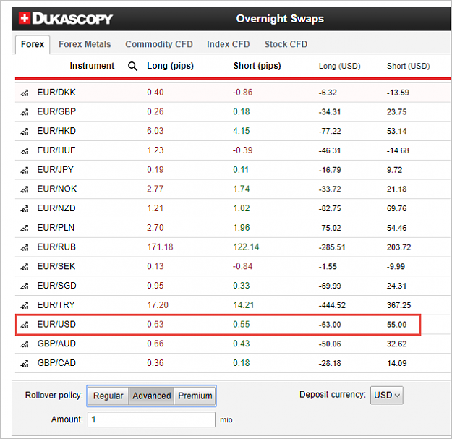452x439 pixels.
Task: Click the Dukascopy logo
Action: (66, 19)
